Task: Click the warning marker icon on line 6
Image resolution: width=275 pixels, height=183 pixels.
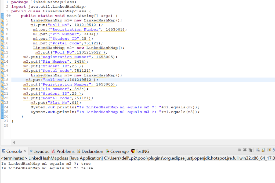Action: coord(2,25)
